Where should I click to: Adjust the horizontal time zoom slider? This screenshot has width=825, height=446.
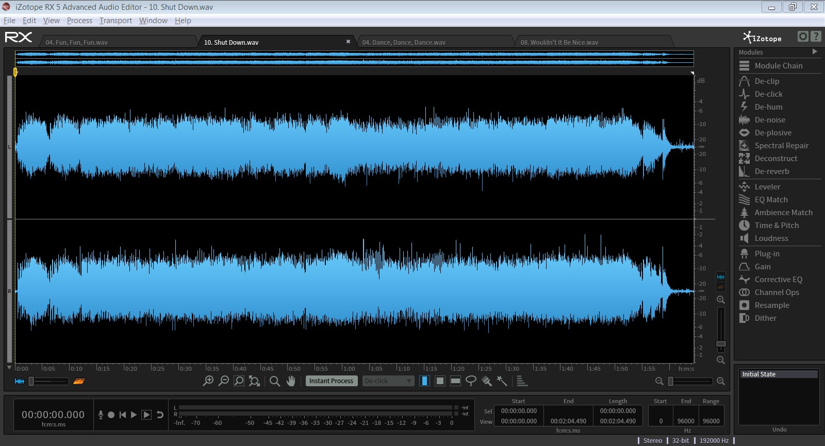pyautogui.click(x=690, y=381)
